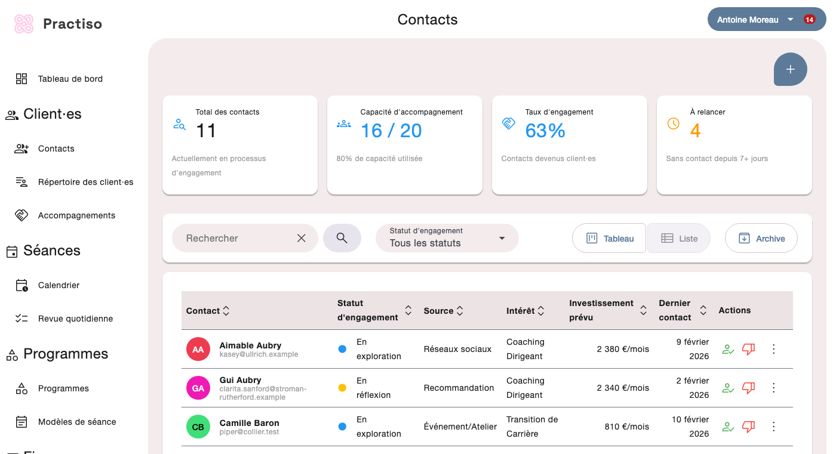Mark Gui Aubry with the thumbs-down icon
836x454 pixels.
click(x=748, y=388)
